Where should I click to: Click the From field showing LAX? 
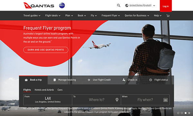[x=48, y=100]
